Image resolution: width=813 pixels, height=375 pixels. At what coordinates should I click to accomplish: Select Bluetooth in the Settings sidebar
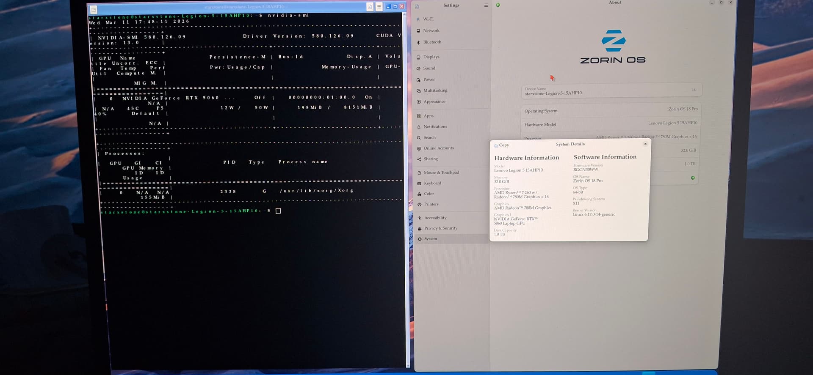tap(451, 42)
